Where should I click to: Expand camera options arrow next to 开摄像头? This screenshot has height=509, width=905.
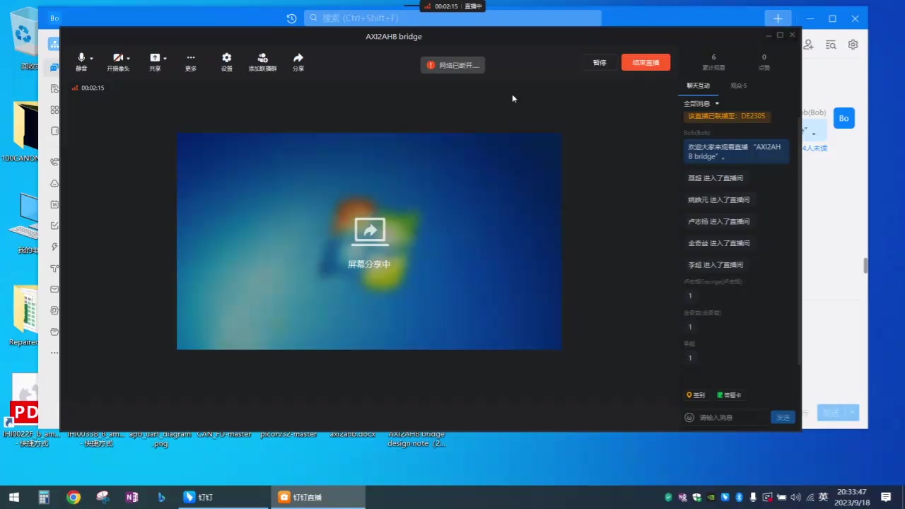(128, 59)
